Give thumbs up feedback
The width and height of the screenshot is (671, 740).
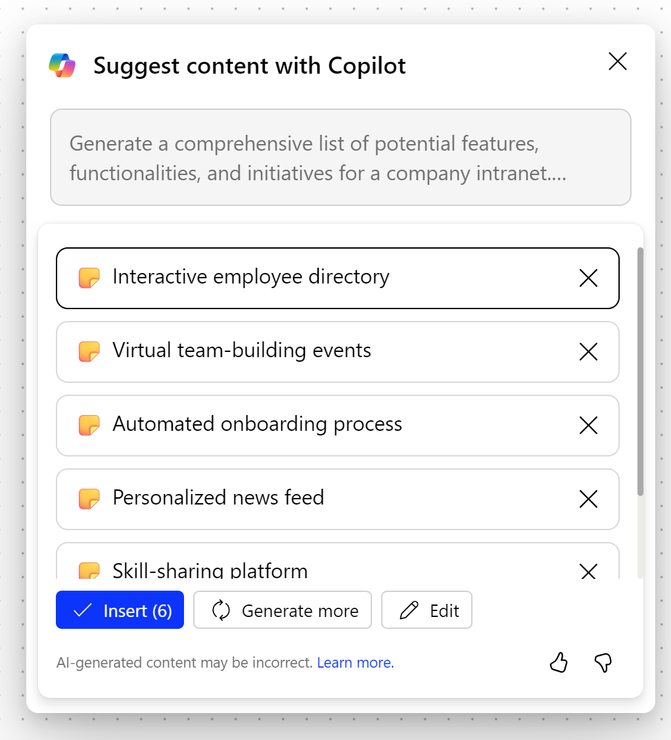559,662
